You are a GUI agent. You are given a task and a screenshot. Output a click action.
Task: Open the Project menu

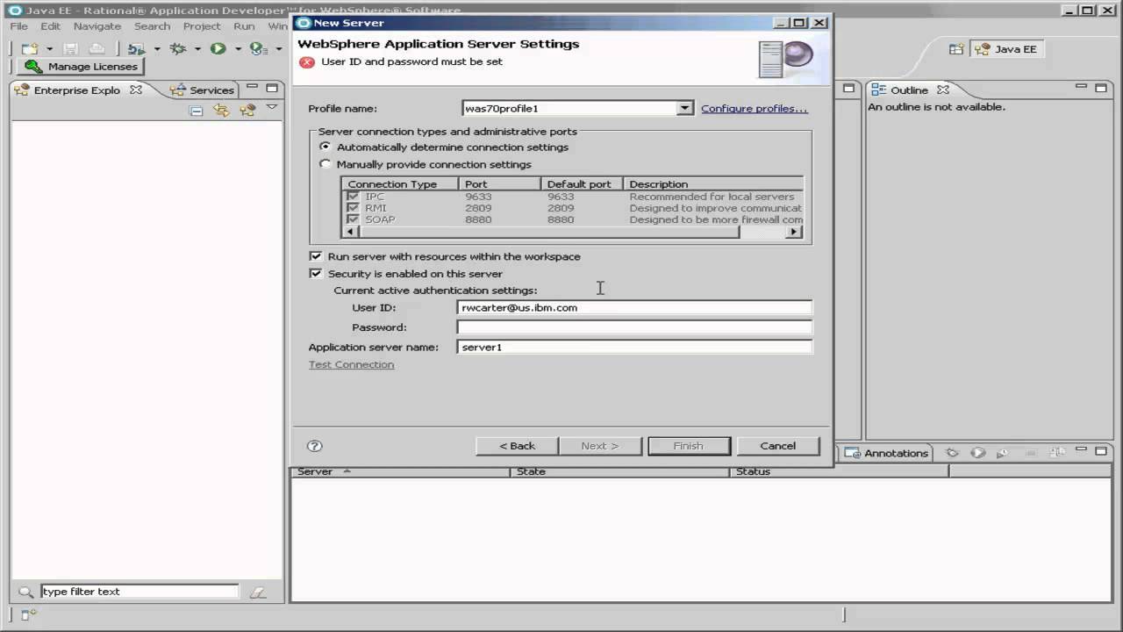pos(202,26)
